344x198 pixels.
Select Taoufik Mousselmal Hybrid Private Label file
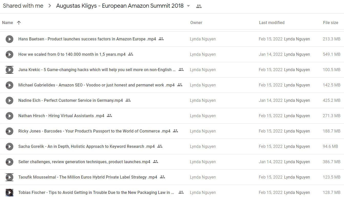pyautogui.click(x=88, y=177)
